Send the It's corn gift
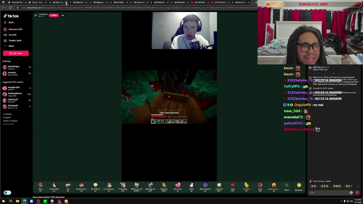This screenshot has height=204, width=363. point(246,187)
